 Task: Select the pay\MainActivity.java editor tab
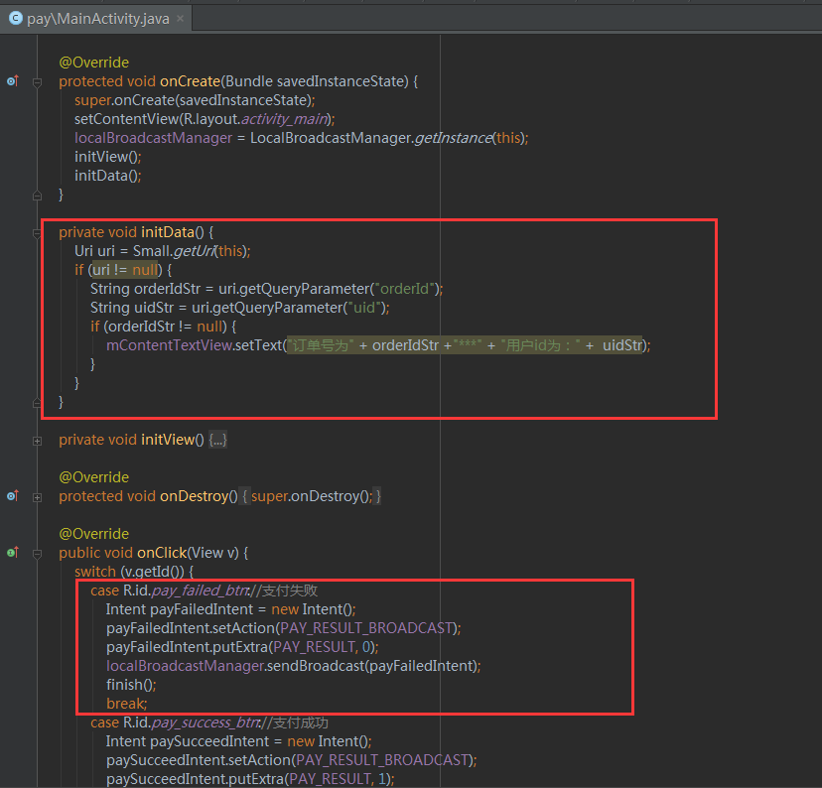97,19
